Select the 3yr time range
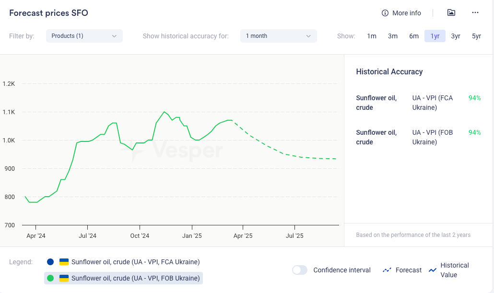The height and width of the screenshot is (293, 494). [x=456, y=36]
